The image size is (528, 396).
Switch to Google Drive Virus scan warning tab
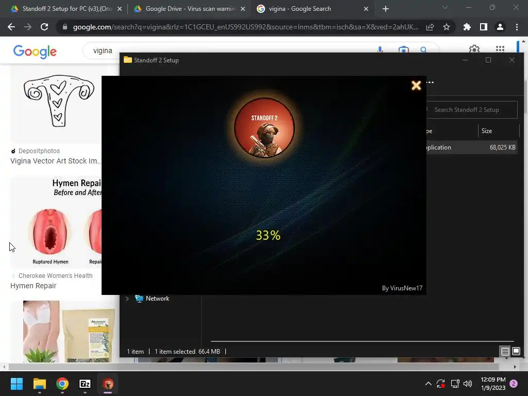[x=190, y=9]
